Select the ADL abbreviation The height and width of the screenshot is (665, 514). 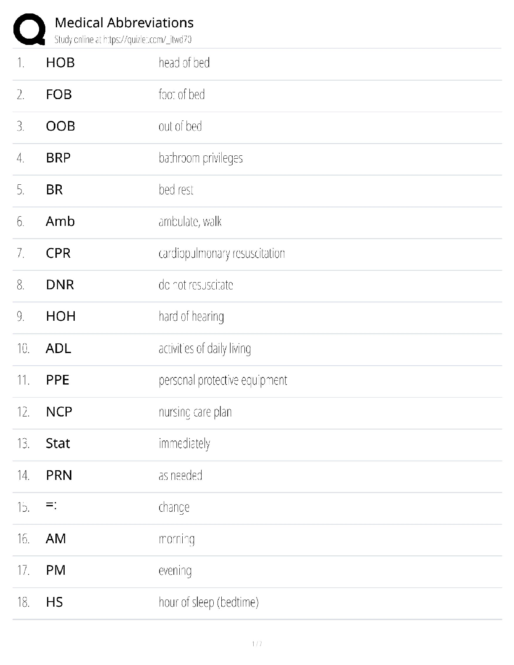coord(58,348)
